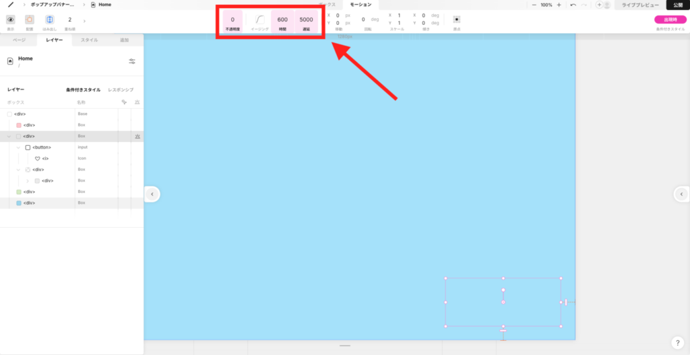Open the イージング easing curve picker

pos(259,19)
